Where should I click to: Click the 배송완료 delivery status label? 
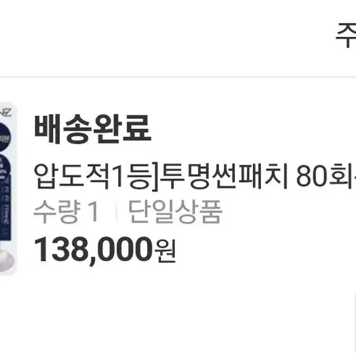click(93, 129)
